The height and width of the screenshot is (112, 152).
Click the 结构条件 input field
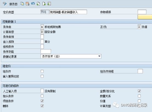pos(42,47)
